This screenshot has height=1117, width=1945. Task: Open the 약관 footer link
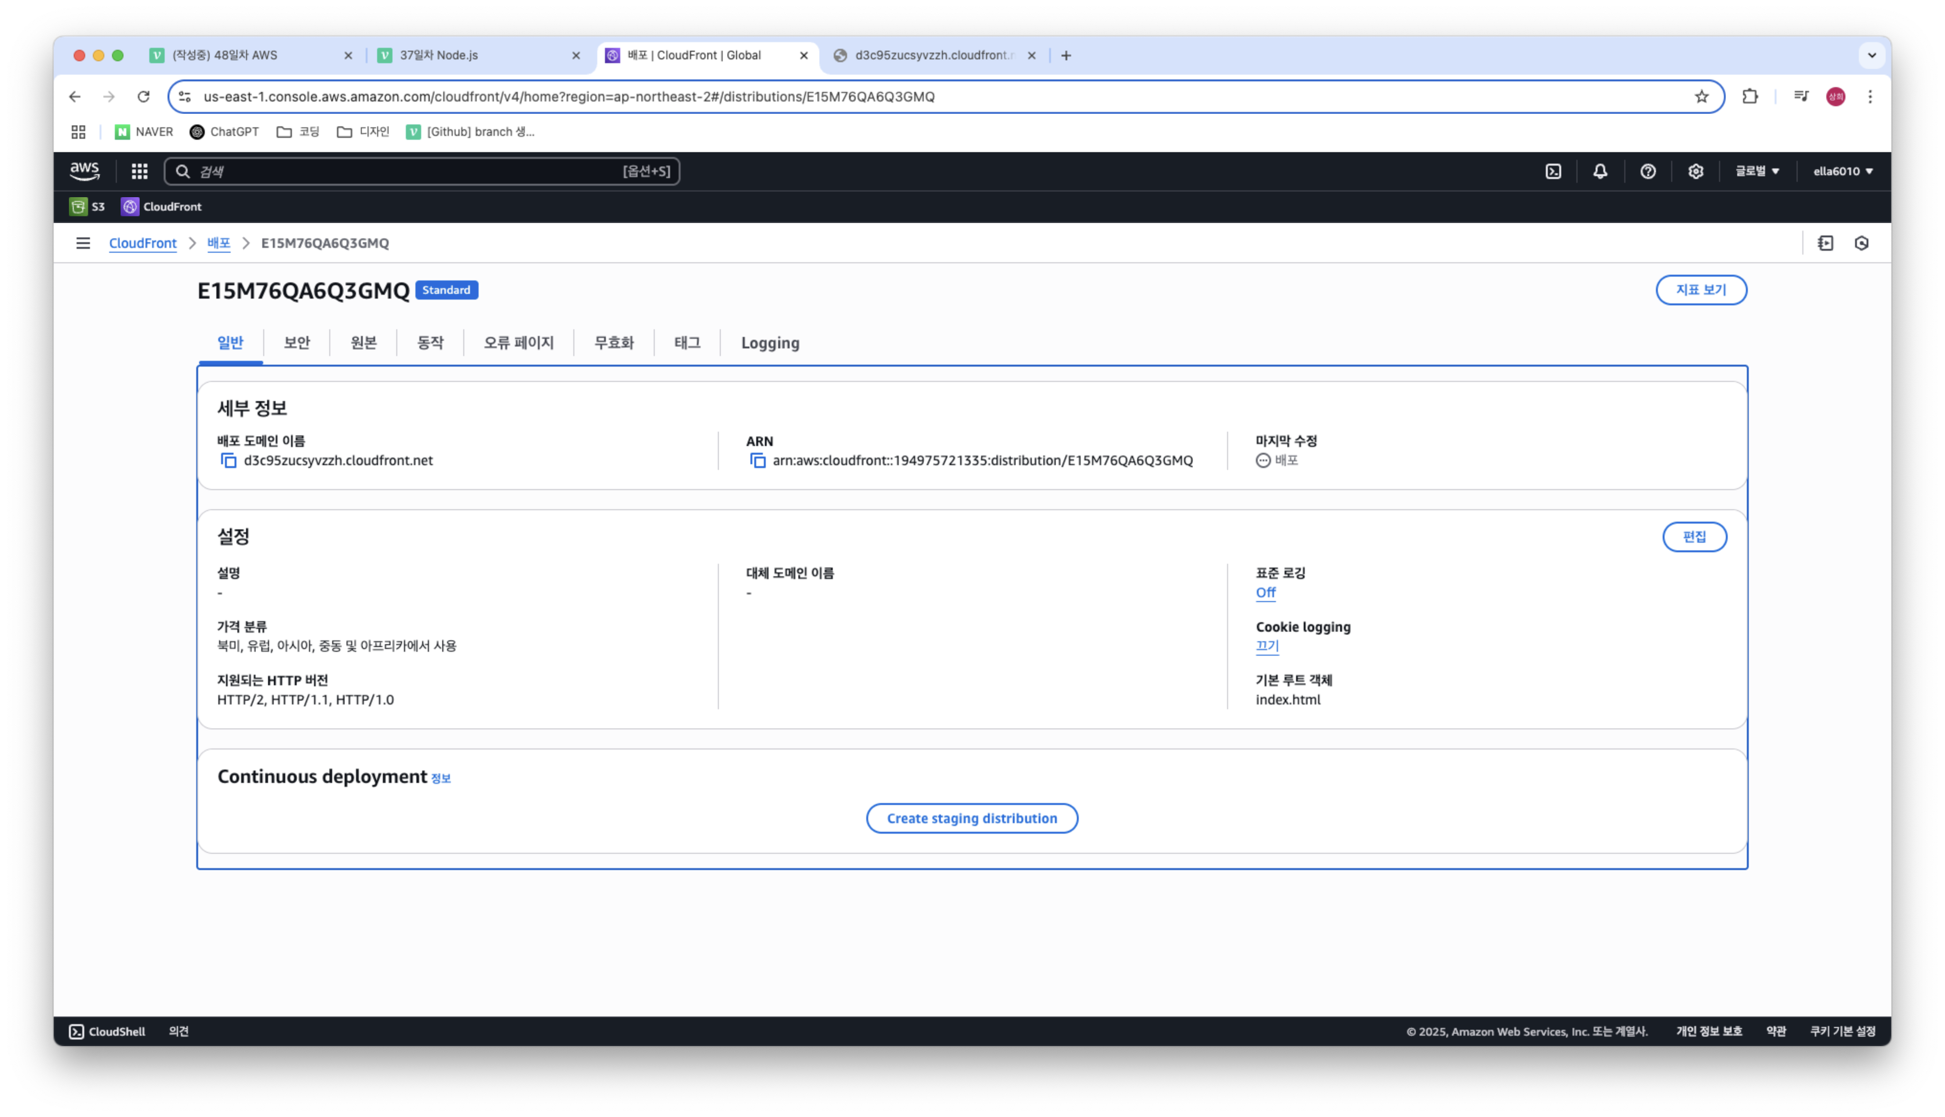click(1776, 1031)
